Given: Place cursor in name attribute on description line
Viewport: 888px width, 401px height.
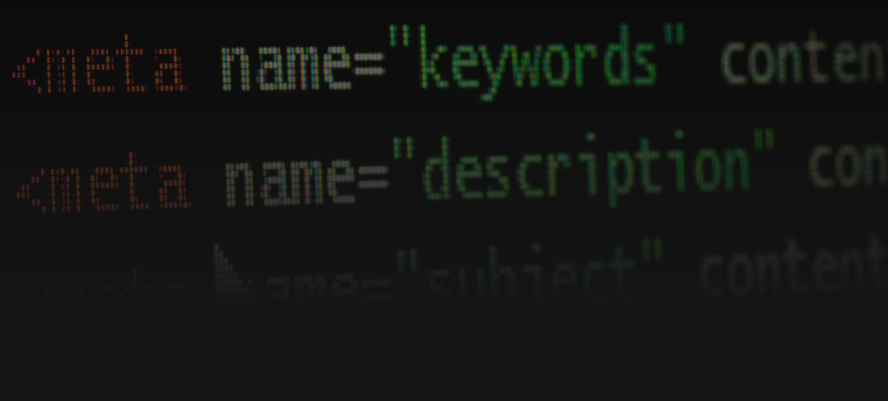Looking at the screenshot, I should pyautogui.click(x=290, y=183).
